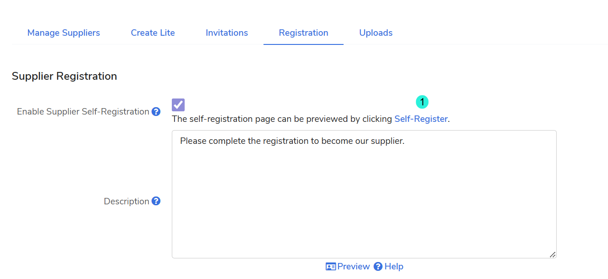Click the Enable Supplier Self-Registration label
This screenshot has width=608, height=279.
coord(83,112)
